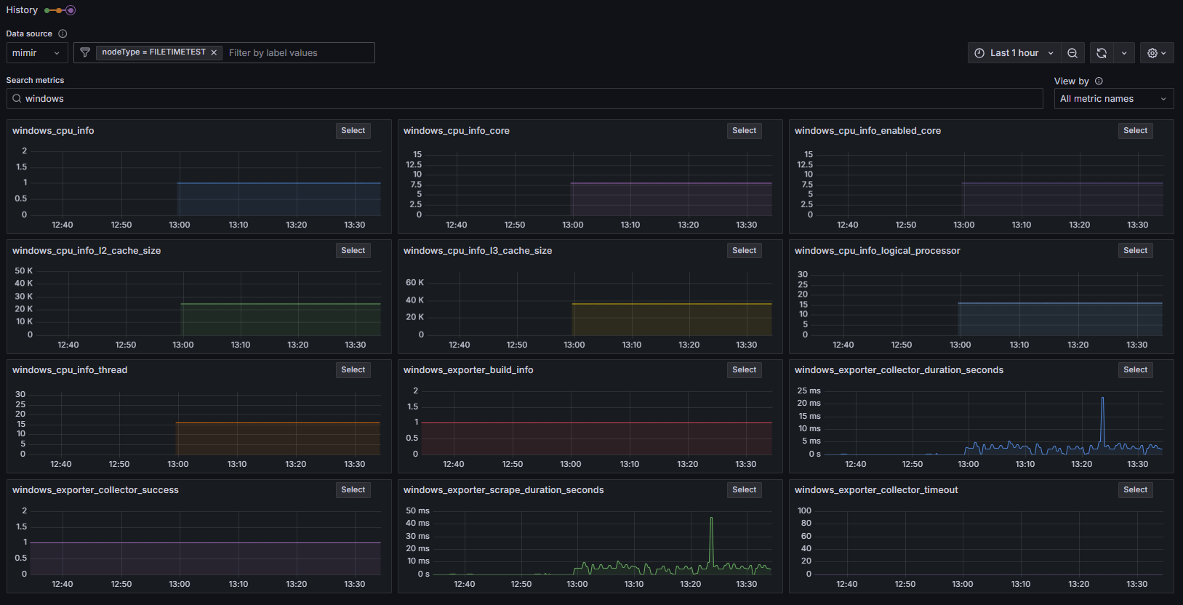Open the settings gear menu

pyautogui.click(x=1157, y=53)
